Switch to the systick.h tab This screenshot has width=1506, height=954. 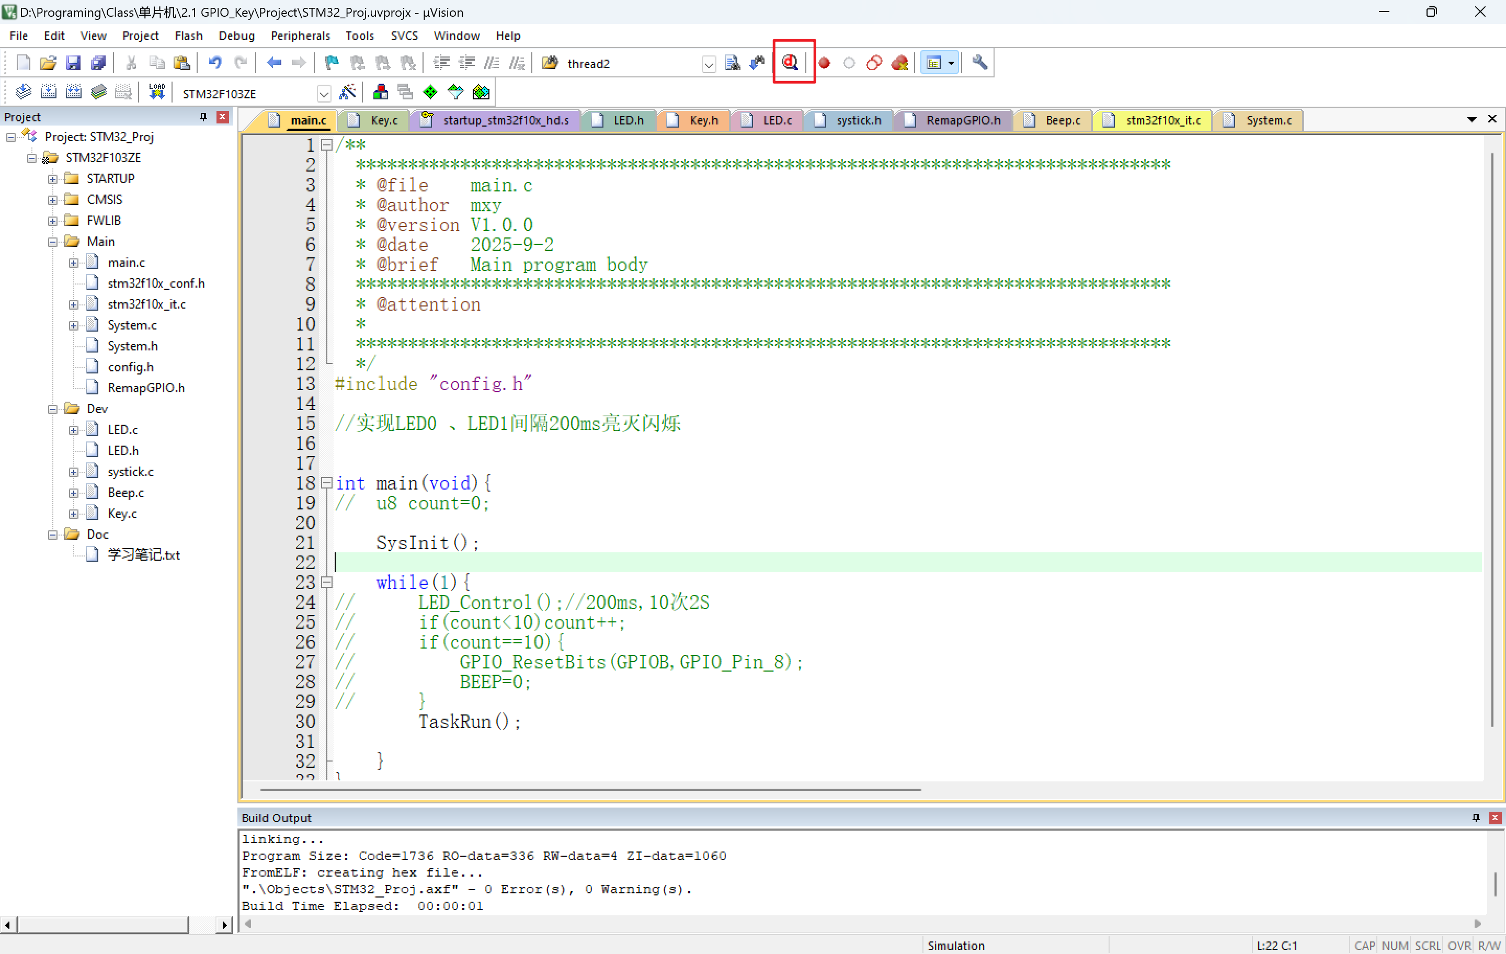850,120
